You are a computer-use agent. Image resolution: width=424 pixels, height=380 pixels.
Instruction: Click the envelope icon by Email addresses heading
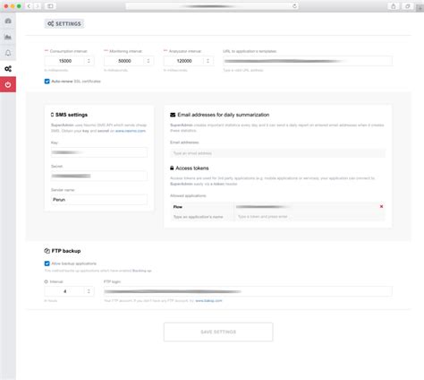[173, 115]
